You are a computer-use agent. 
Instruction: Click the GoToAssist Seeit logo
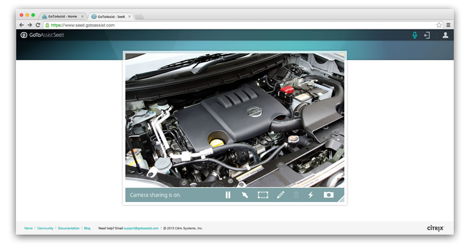tap(42, 35)
